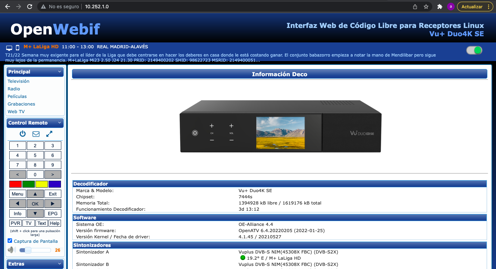Toggle the green switch in header
496x269 pixels.
474,50
